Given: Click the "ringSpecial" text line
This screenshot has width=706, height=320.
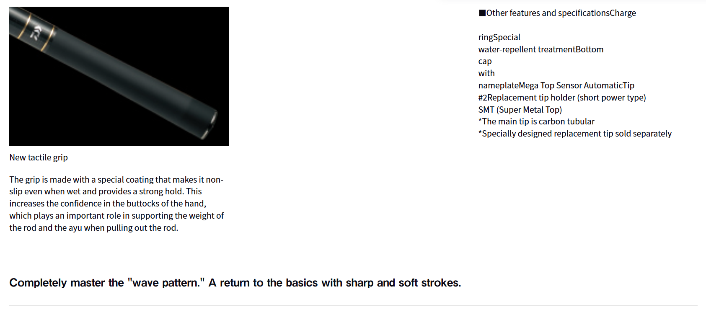Looking at the screenshot, I should pos(499,37).
